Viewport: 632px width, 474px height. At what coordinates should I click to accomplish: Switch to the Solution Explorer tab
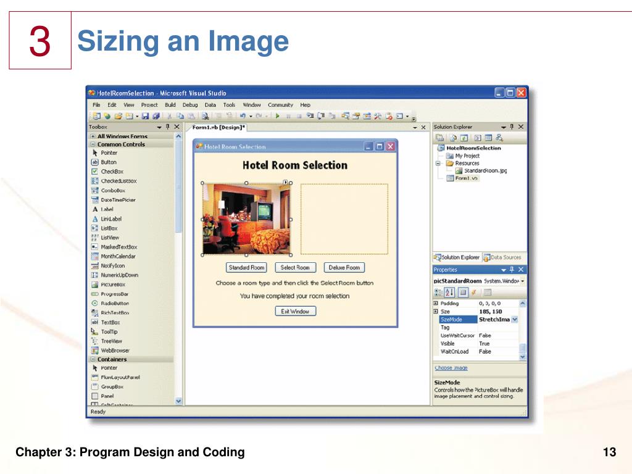pos(457,257)
